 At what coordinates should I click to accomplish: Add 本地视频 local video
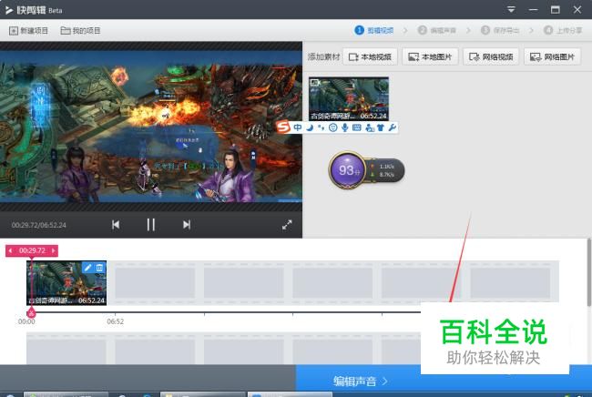[x=371, y=57]
